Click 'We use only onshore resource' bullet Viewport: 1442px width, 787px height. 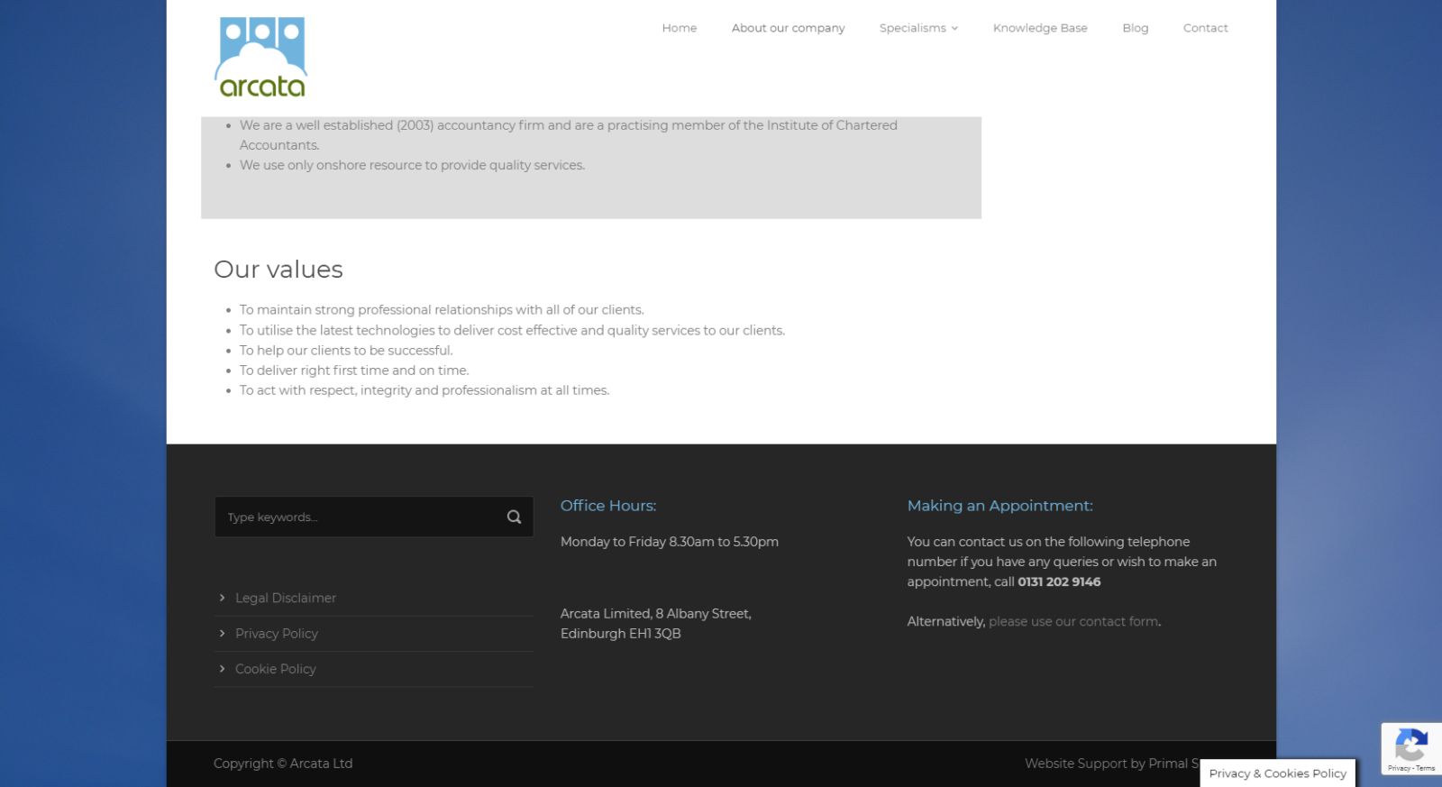[x=412, y=165]
